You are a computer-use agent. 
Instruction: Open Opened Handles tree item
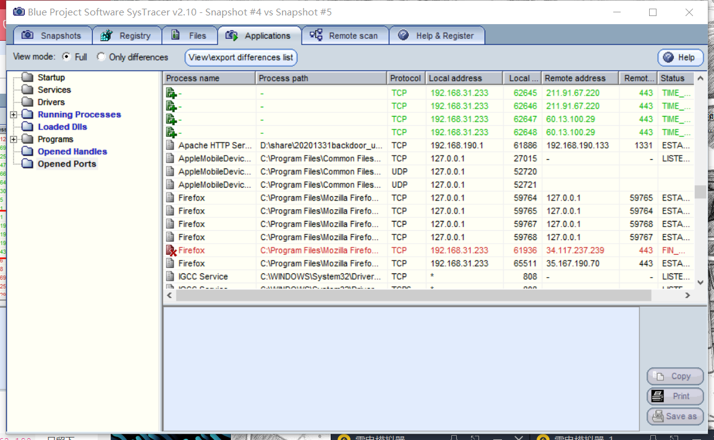tap(72, 151)
